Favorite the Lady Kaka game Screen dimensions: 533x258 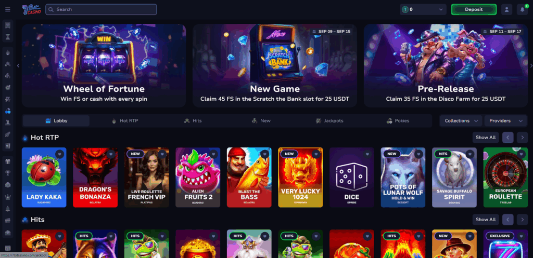click(60, 154)
